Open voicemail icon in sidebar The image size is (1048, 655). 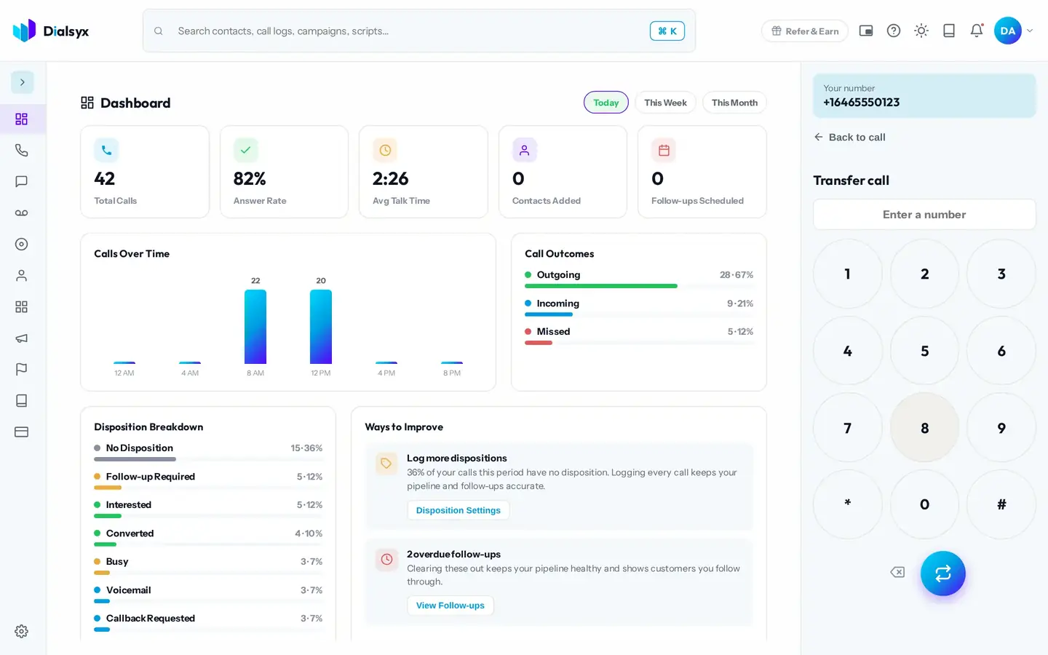coord(22,213)
